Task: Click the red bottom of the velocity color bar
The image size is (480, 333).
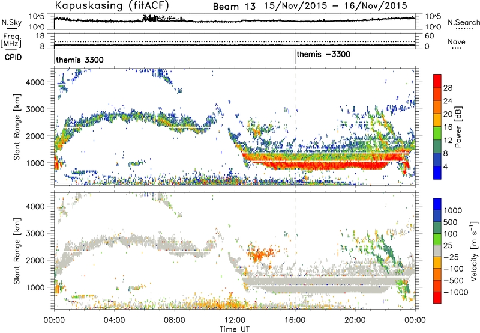Action: [x=437, y=298]
